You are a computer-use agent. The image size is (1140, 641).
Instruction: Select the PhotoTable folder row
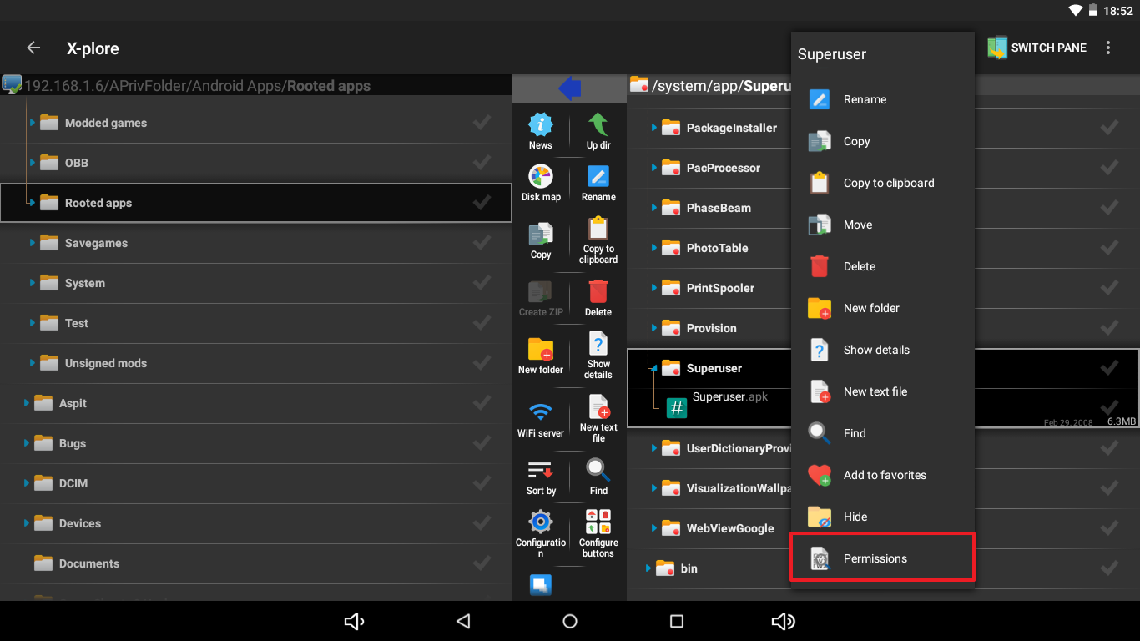[883, 248]
